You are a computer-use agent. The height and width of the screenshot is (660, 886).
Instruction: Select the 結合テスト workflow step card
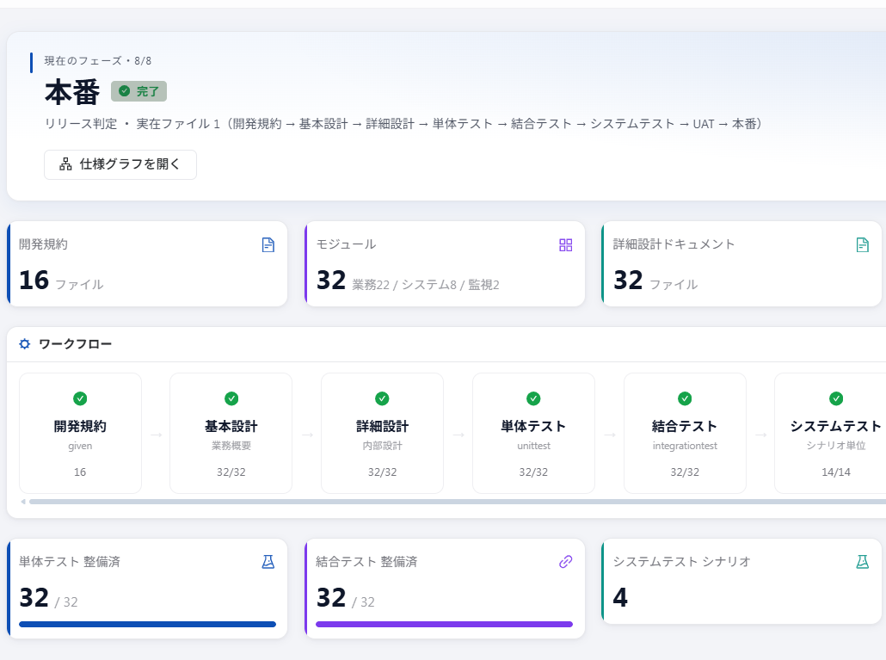[x=685, y=434]
